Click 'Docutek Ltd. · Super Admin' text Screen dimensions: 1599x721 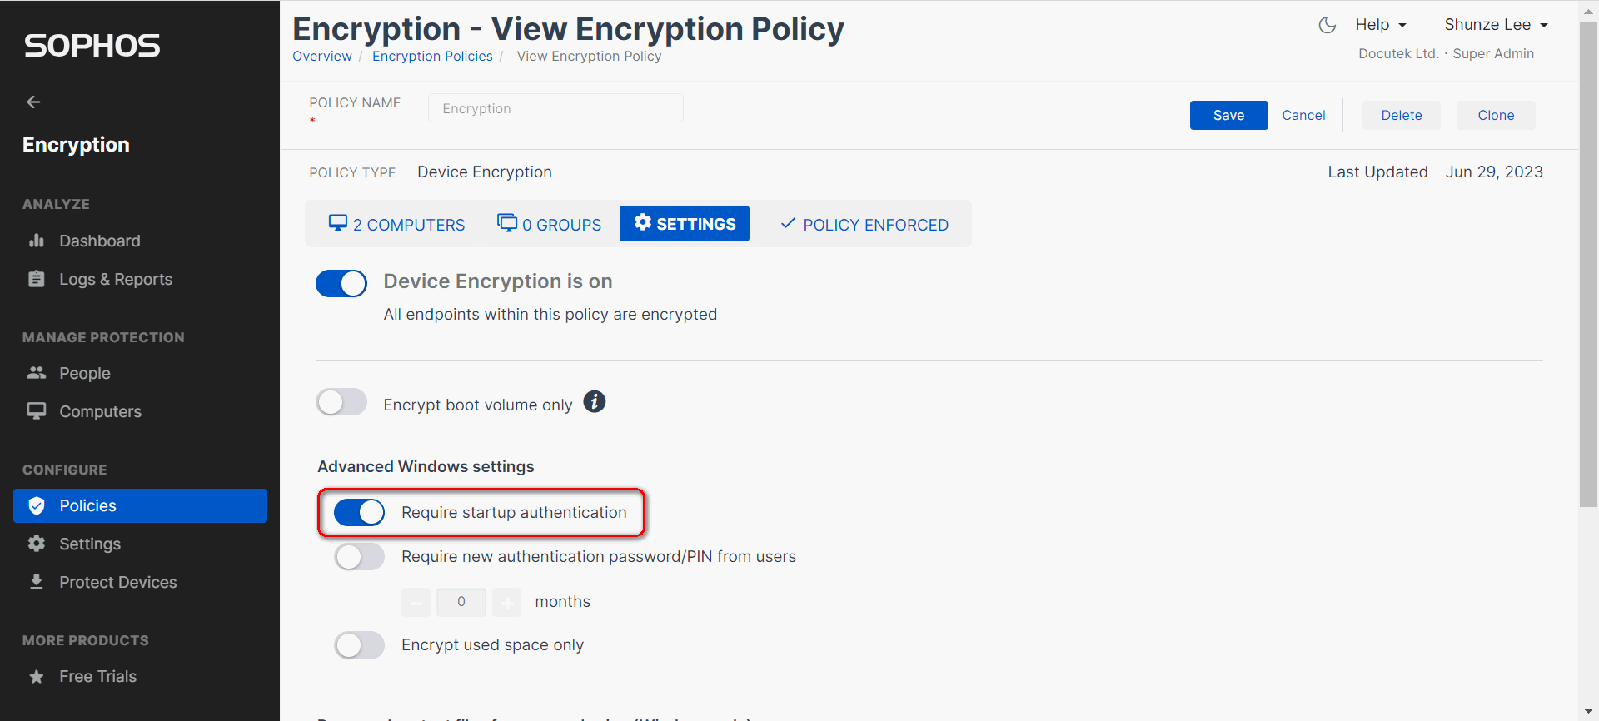click(x=1446, y=53)
